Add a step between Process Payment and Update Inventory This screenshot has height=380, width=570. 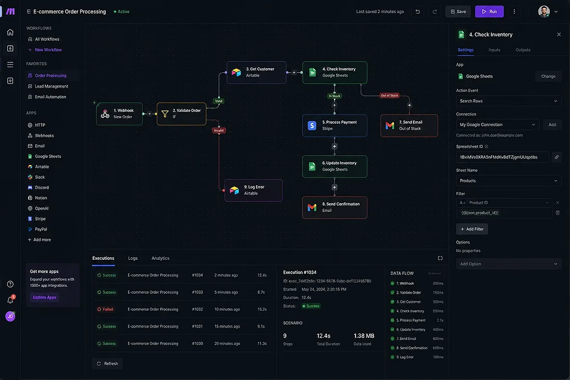point(334,146)
